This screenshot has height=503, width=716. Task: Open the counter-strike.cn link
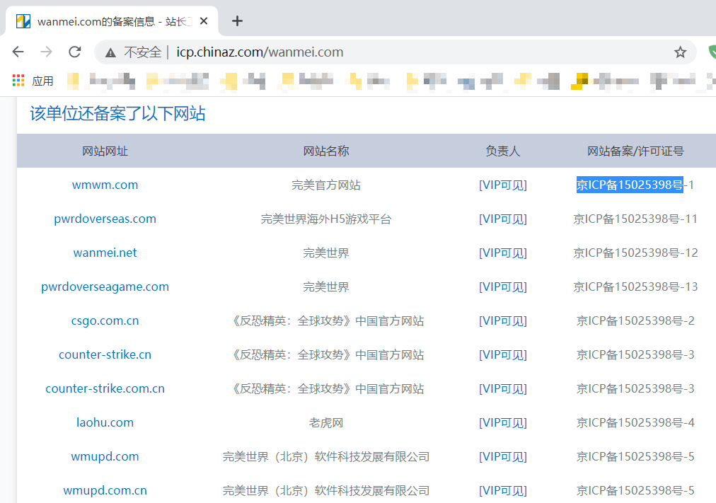pos(105,354)
